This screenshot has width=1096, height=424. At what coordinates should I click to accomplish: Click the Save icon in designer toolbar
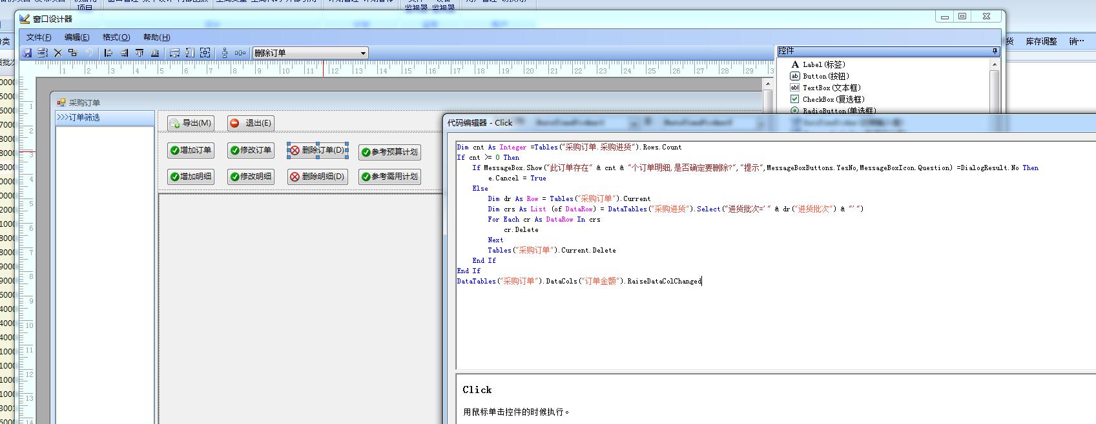(x=27, y=53)
